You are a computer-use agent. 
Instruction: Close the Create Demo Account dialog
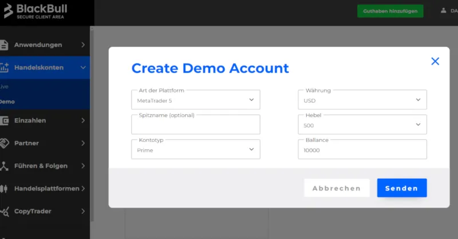click(435, 61)
